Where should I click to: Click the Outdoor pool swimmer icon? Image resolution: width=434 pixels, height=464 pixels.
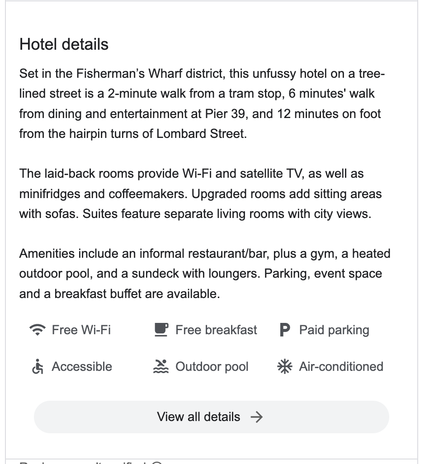point(161,367)
